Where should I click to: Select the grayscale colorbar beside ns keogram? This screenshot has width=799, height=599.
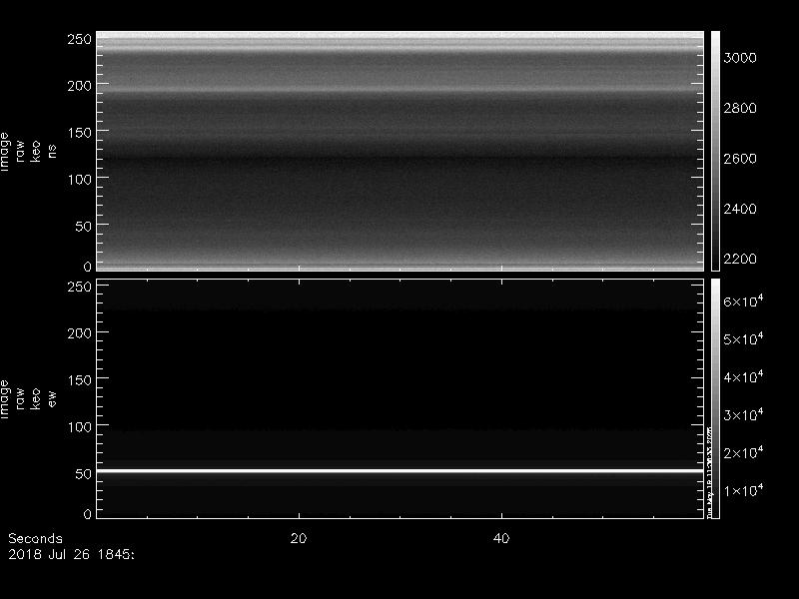pos(715,152)
